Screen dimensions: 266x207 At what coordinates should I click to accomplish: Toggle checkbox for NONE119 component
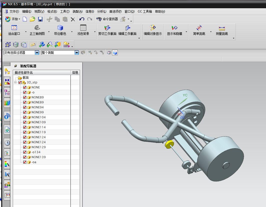(x=25, y=132)
